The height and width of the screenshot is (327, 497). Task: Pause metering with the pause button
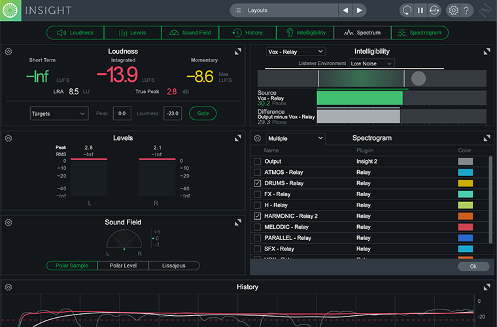coord(420,10)
